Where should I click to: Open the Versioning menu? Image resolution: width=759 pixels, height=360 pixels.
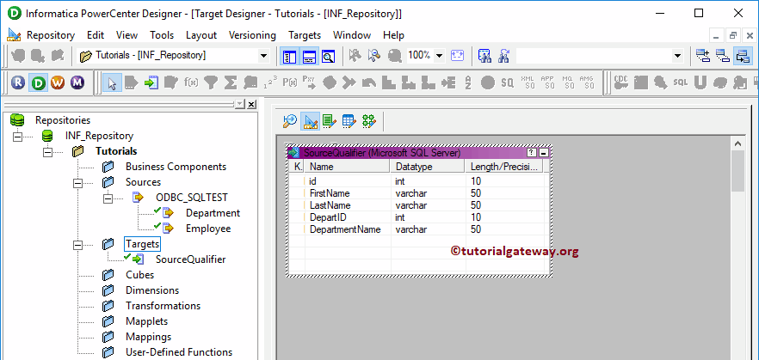coord(252,35)
